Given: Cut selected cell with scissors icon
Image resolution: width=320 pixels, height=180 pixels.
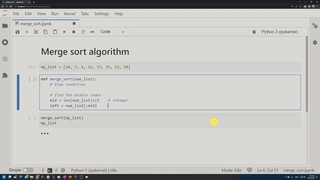Looking at the screenshot, I should point(36,32).
